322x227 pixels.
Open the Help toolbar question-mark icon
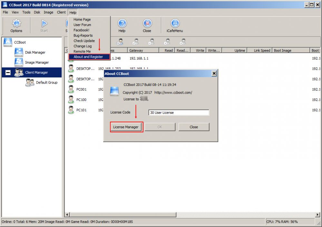(x=122, y=26)
